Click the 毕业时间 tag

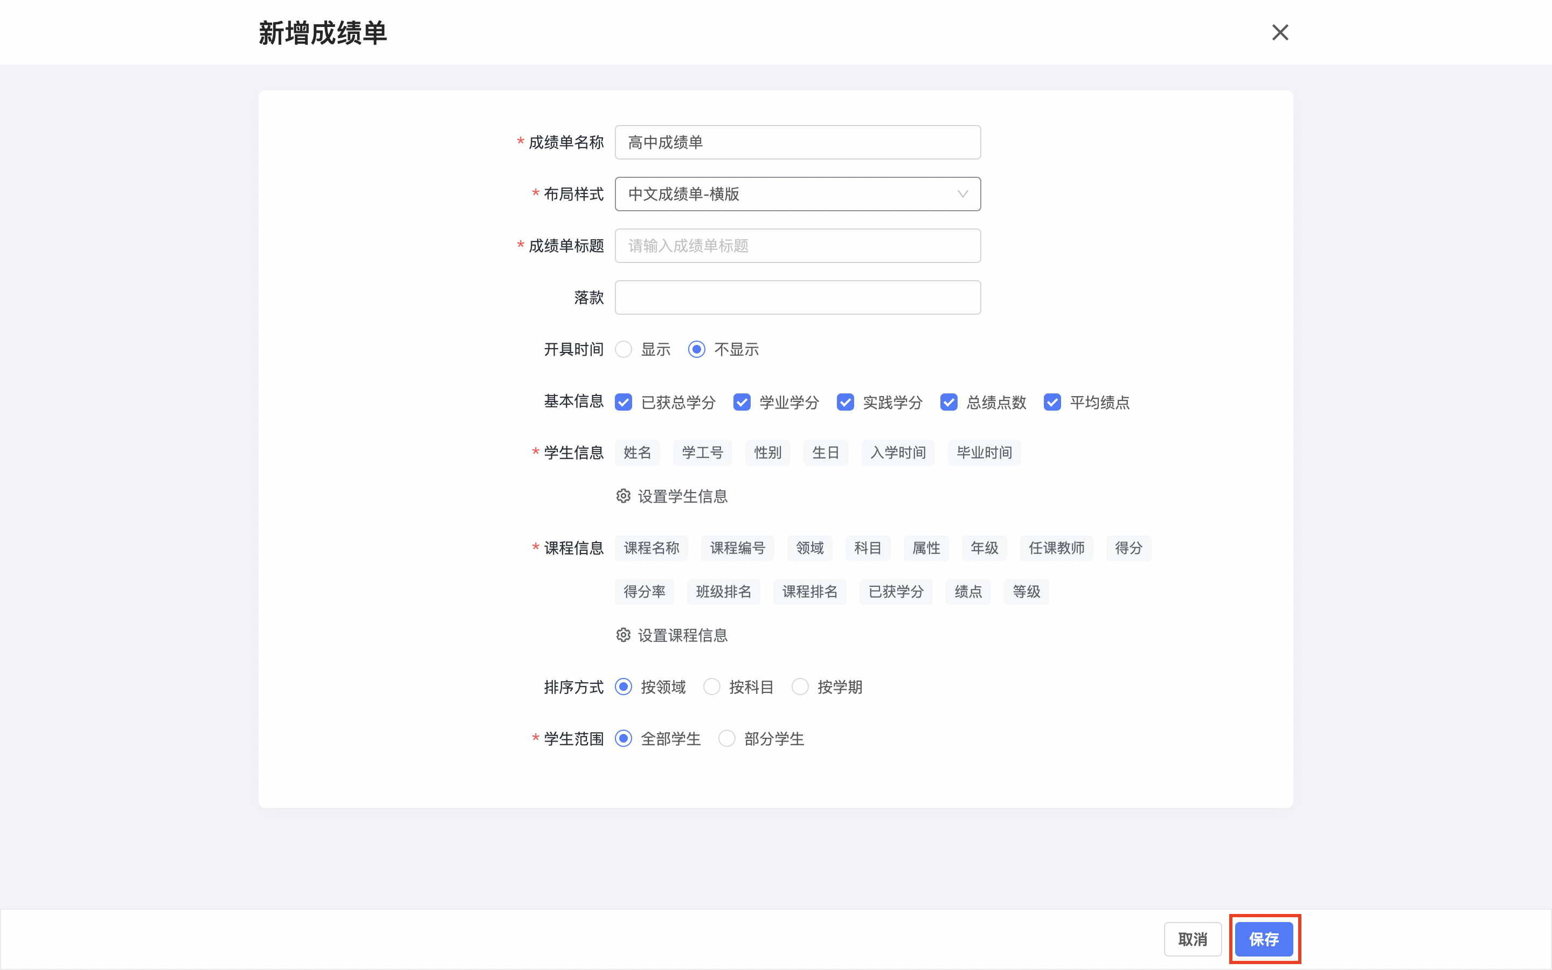click(x=985, y=453)
